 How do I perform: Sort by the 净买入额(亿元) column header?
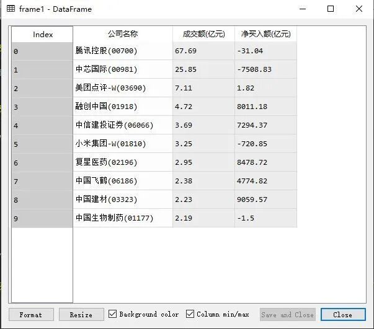(x=265, y=34)
